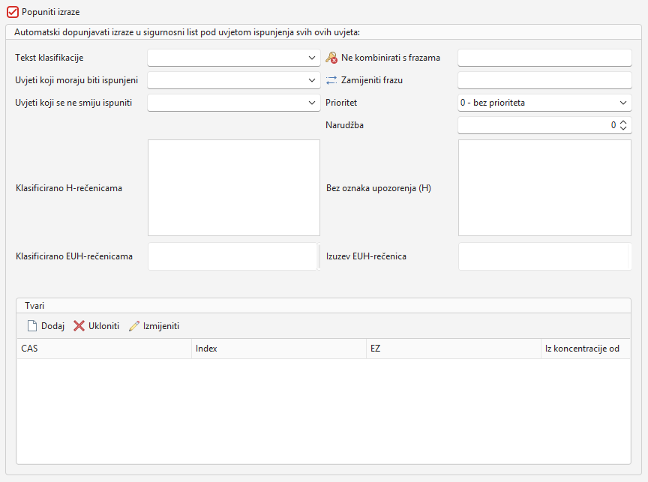This screenshot has width=648, height=482.
Task: Click the Dodaj new document icon
Action: pos(31,326)
